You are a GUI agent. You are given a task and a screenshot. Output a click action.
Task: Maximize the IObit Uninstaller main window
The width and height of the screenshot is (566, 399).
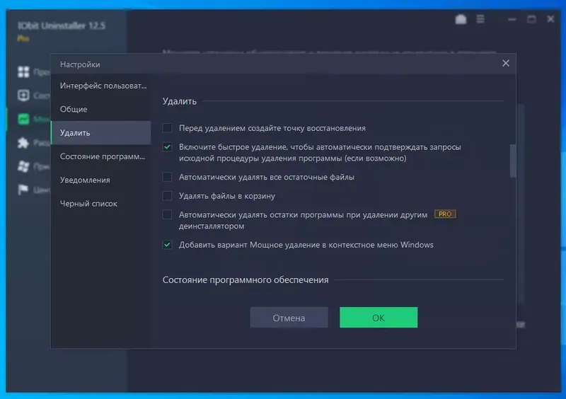(531, 19)
